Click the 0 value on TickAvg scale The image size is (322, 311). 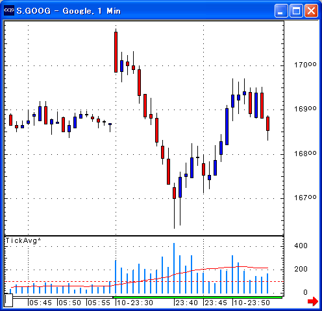click(305, 292)
